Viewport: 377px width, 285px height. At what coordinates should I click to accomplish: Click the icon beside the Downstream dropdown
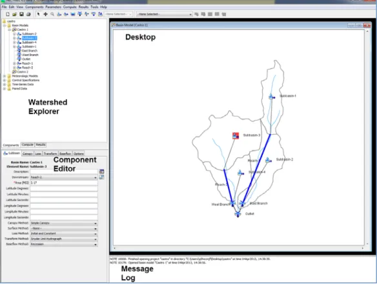(x=102, y=177)
